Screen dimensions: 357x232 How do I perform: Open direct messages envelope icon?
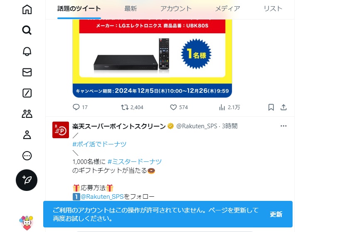tap(27, 72)
